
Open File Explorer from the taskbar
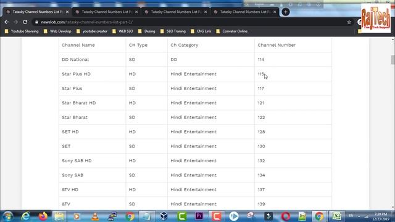pos(59,216)
